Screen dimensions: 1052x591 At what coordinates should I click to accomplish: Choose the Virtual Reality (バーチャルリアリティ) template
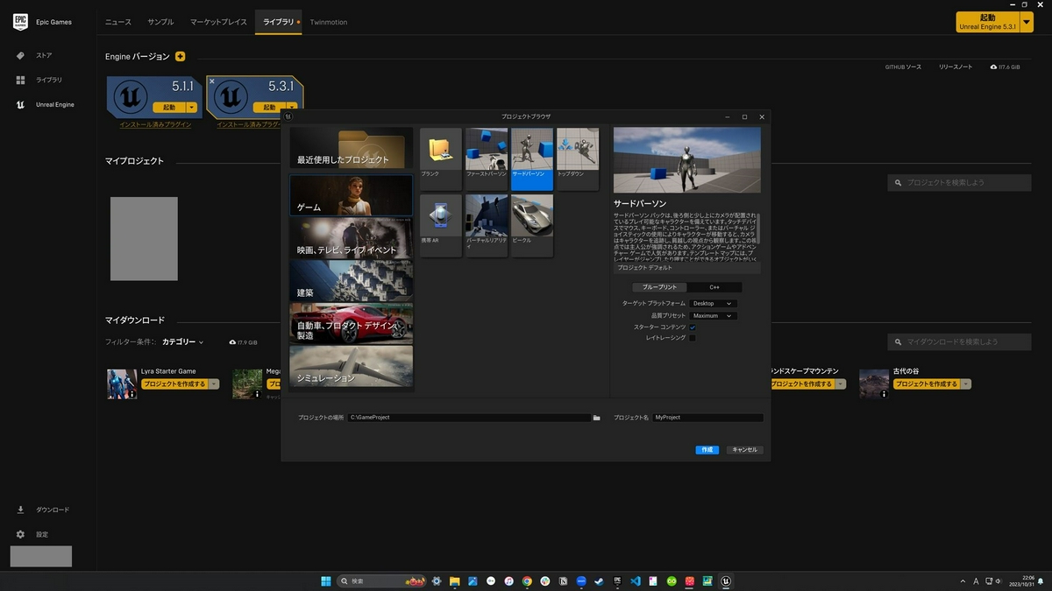(x=487, y=226)
